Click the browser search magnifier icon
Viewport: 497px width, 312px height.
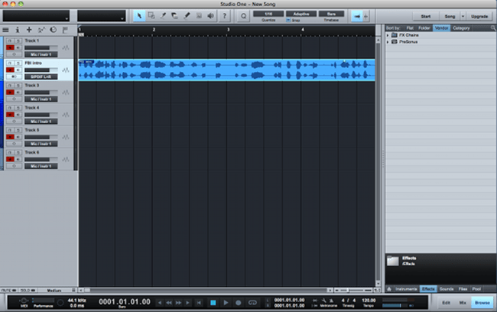(x=493, y=28)
